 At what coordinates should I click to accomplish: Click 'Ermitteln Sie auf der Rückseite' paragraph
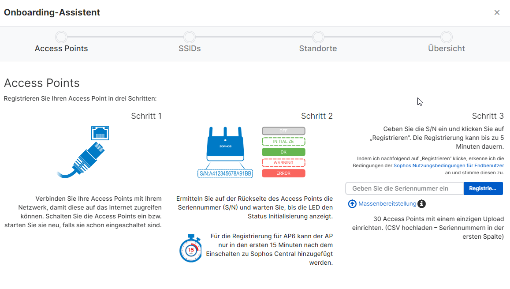tap(254, 207)
